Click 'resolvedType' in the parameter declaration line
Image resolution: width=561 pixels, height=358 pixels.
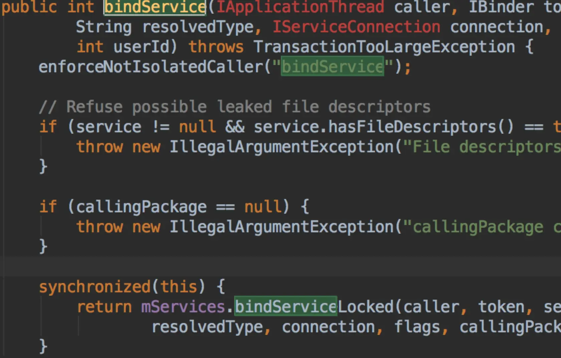198,27
